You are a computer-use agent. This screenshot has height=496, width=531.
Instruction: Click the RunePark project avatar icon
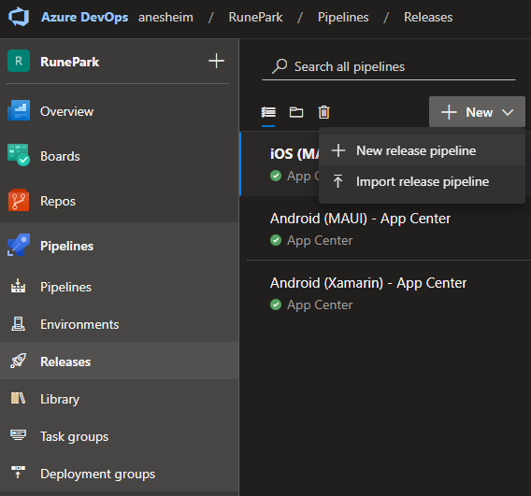(x=19, y=61)
